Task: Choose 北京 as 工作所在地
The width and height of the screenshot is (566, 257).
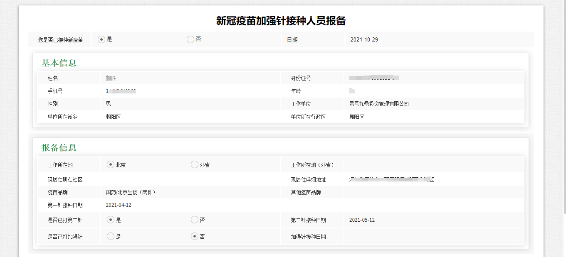Action: (x=111, y=164)
